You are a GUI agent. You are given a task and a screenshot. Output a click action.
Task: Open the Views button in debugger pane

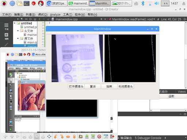click(x=182, y=92)
